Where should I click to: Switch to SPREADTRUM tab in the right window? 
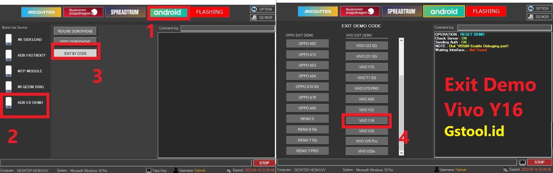pyautogui.click(x=402, y=11)
